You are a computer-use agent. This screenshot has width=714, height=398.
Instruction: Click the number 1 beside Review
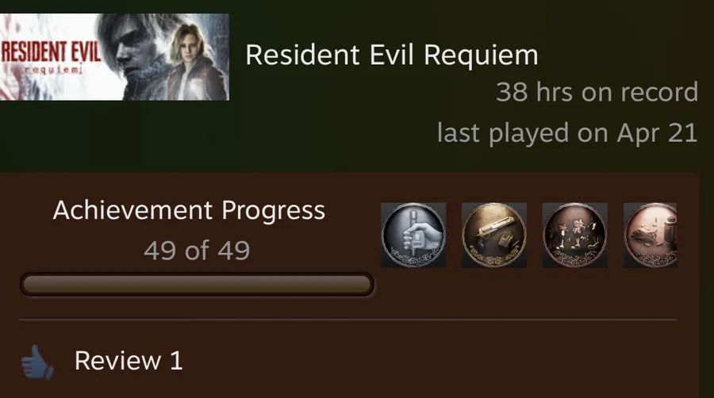pos(176,361)
